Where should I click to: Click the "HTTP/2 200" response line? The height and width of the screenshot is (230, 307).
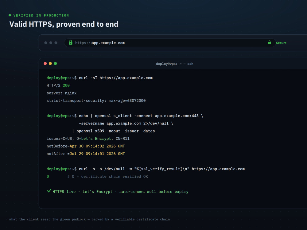click(58, 86)
